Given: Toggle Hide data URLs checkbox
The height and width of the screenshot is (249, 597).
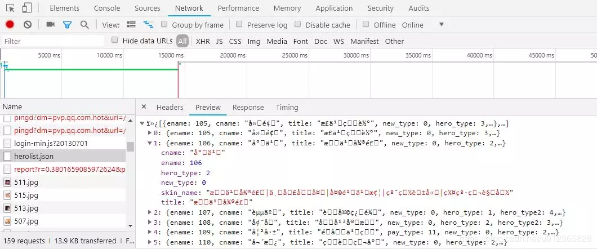Looking at the screenshot, I should [114, 40].
